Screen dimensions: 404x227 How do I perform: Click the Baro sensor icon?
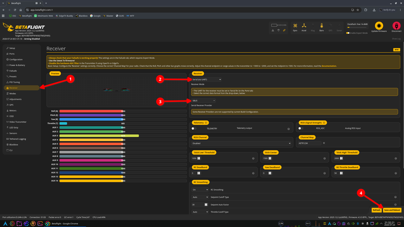click(x=322, y=26)
